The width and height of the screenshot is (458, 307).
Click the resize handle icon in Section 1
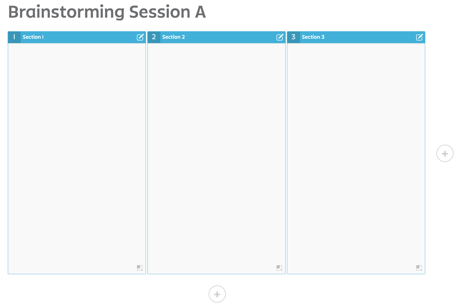[x=140, y=268]
